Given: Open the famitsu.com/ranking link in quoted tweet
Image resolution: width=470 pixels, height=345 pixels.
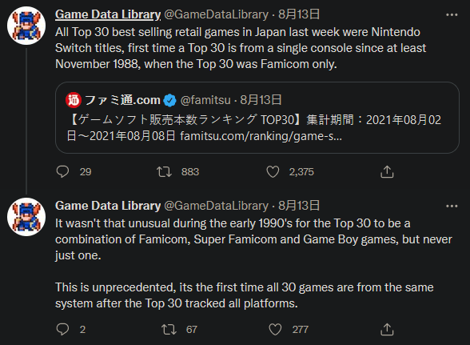Looking at the screenshot, I should point(261,136).
